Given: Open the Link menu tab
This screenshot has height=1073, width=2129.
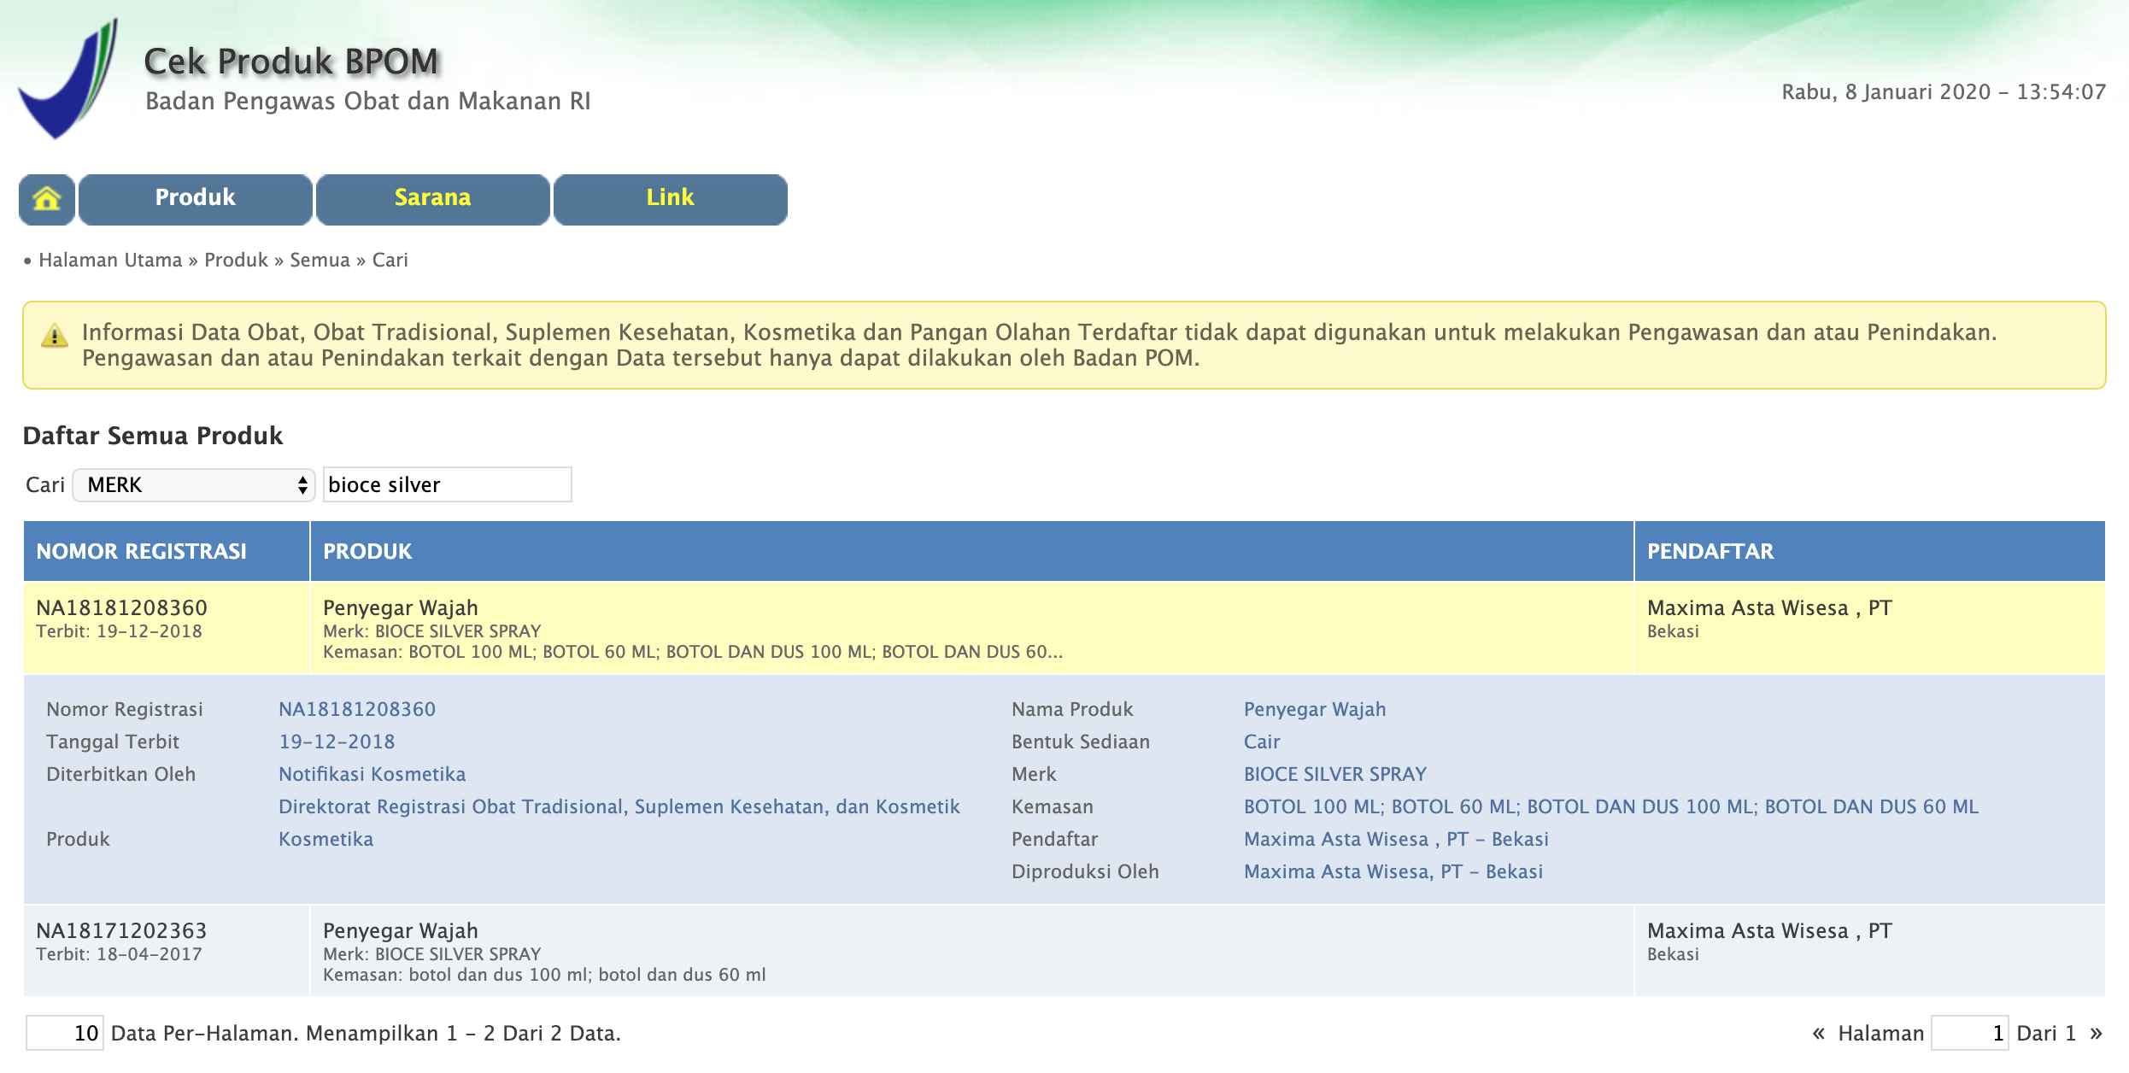Looking at the screenshot, I should click(670, 199).
